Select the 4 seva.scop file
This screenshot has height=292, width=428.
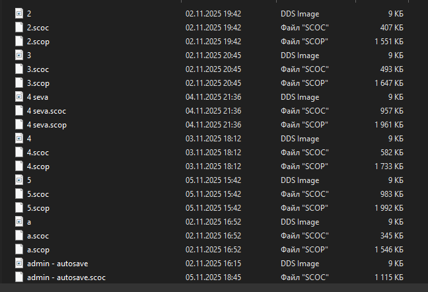(x=46, y=124)
